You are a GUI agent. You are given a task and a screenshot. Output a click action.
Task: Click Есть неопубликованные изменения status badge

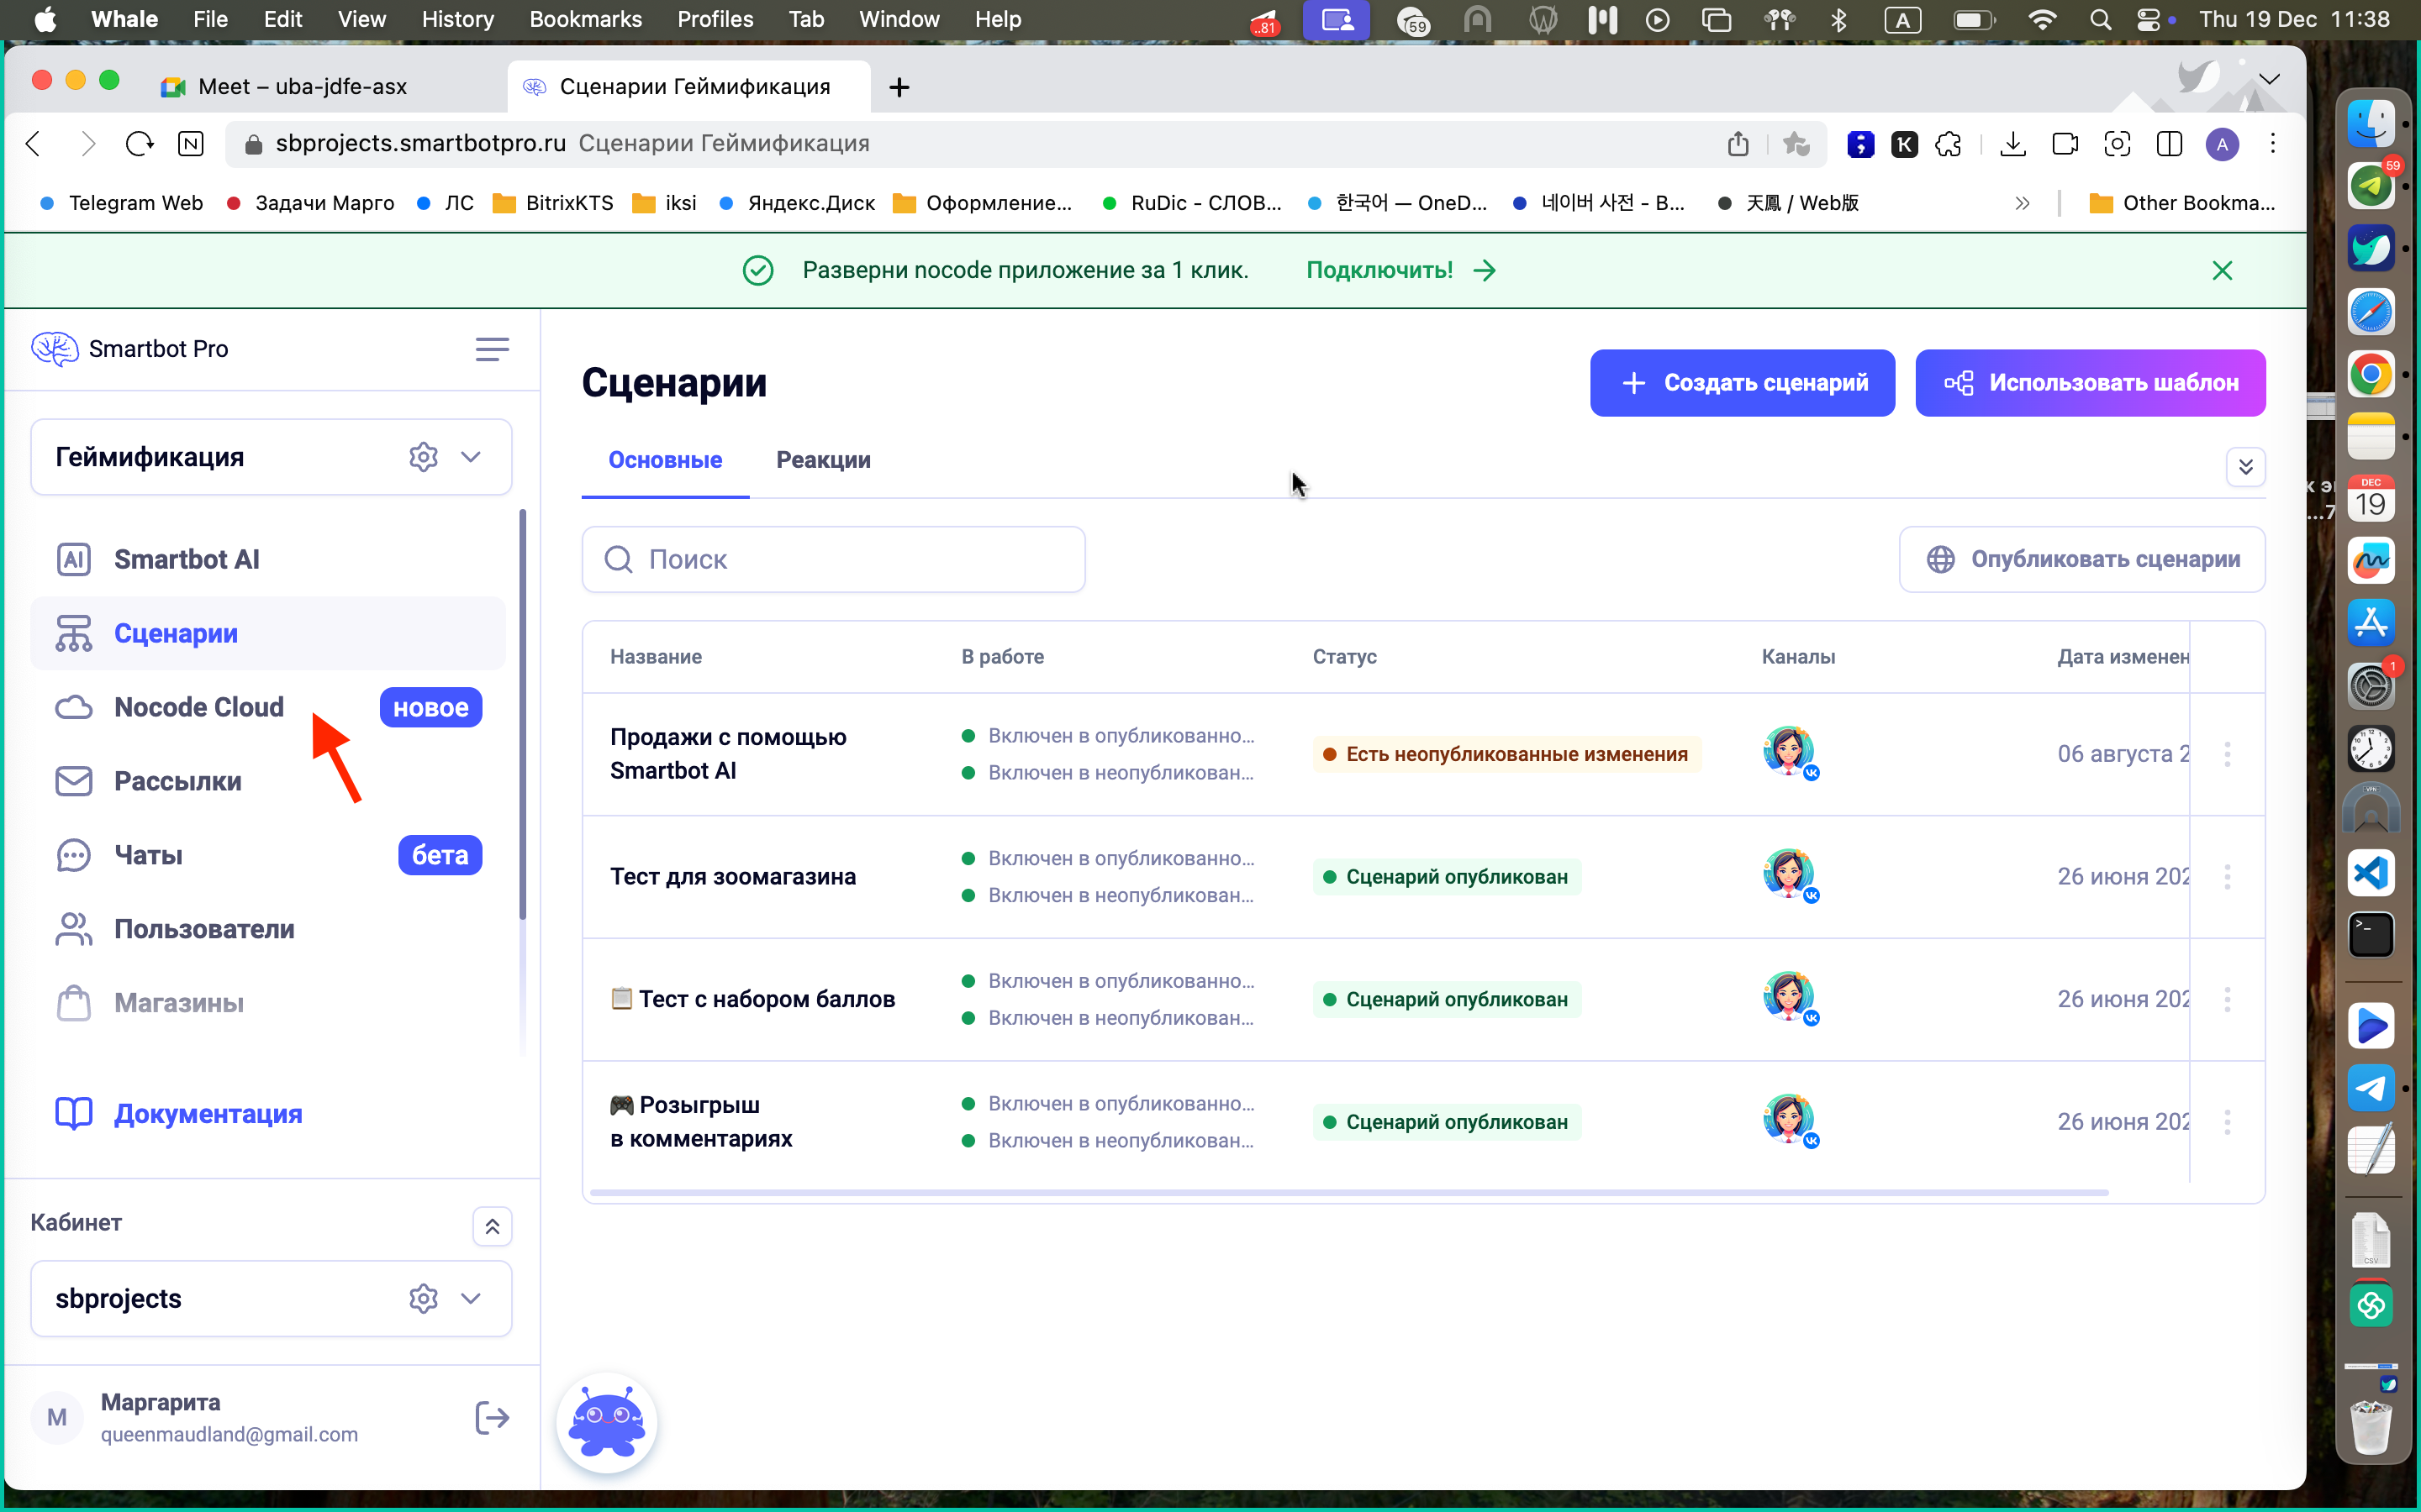(x=1506, y=754)
